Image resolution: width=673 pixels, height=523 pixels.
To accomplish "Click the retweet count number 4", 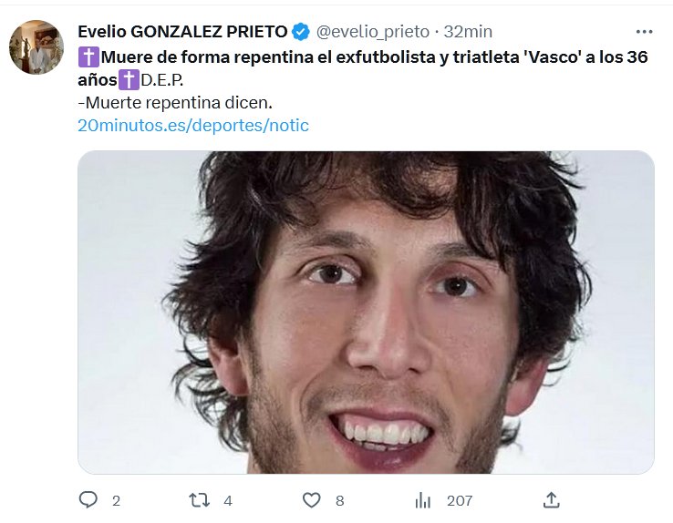I will (228, 501).
